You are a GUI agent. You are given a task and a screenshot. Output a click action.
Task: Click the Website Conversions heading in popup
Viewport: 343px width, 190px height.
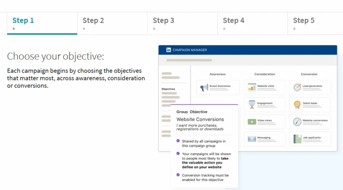tap(200, 119)
